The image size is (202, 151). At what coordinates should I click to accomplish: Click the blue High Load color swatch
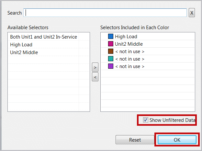click(110, 37)
